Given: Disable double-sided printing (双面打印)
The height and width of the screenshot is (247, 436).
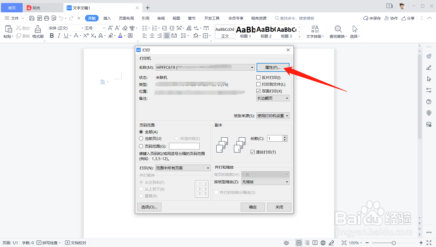Looking at the screenshot, I should [x=258, y=91].
